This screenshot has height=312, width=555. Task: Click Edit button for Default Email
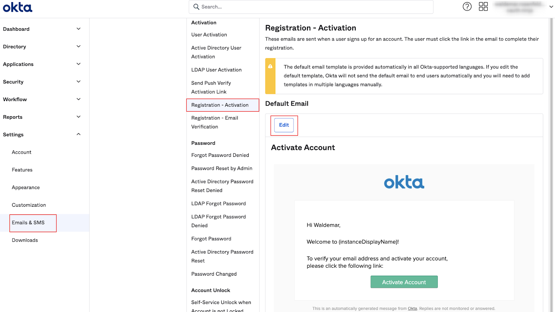[x=284, y=125]
